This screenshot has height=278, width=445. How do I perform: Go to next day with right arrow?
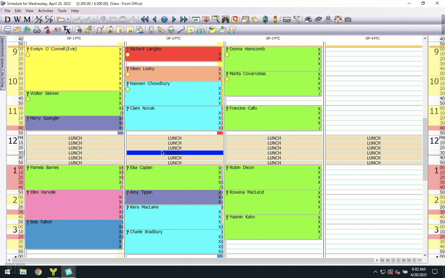(174, 19)
